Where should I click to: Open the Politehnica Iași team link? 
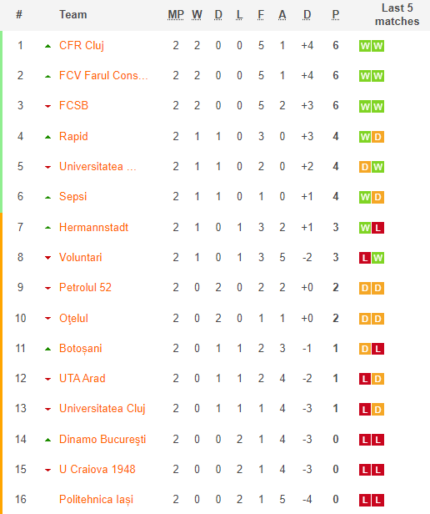[x=97, y=500]
